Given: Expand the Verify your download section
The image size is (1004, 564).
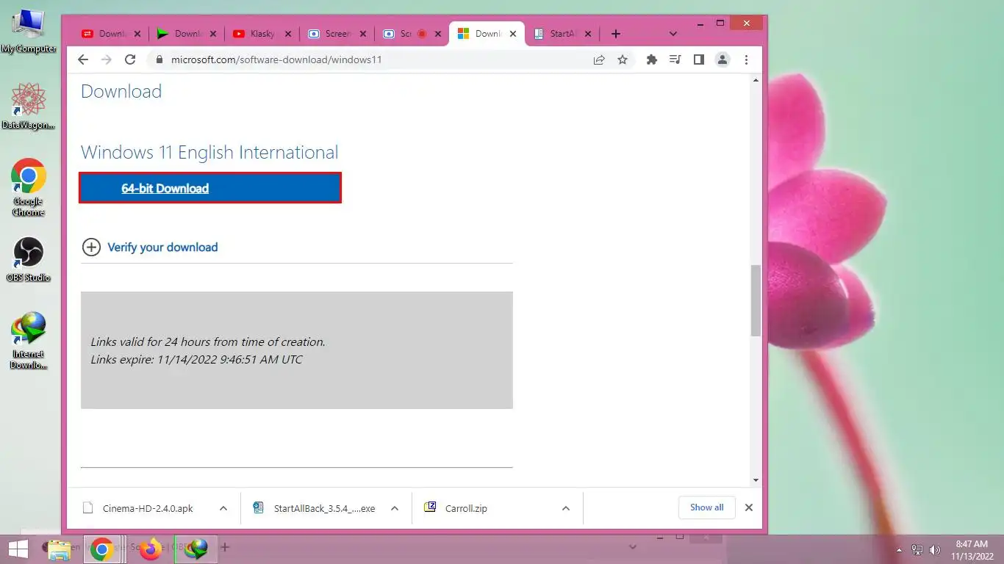Looking at the screenshot, I should point(91,247).
